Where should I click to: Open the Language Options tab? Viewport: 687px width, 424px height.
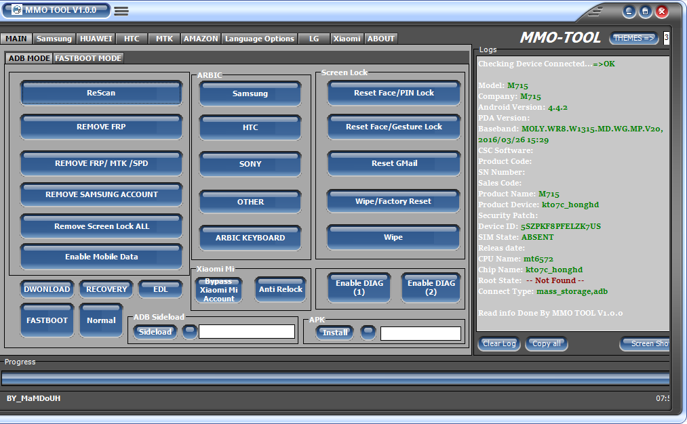[259, 39]
